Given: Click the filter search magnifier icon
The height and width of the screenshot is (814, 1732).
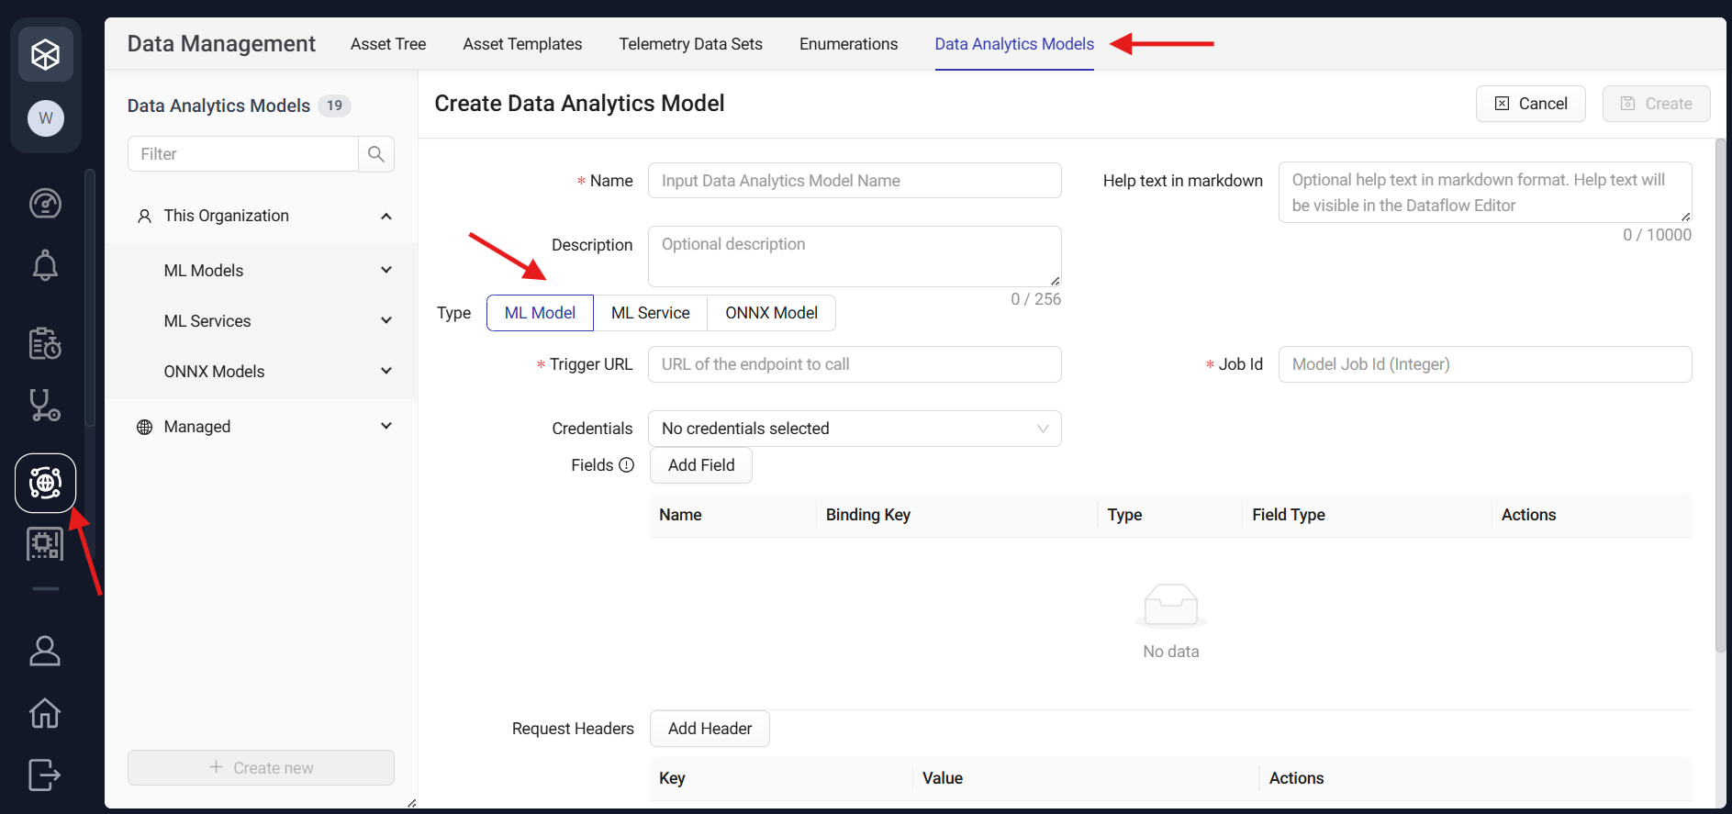Looking at the screenshot, I should (376, 154).
